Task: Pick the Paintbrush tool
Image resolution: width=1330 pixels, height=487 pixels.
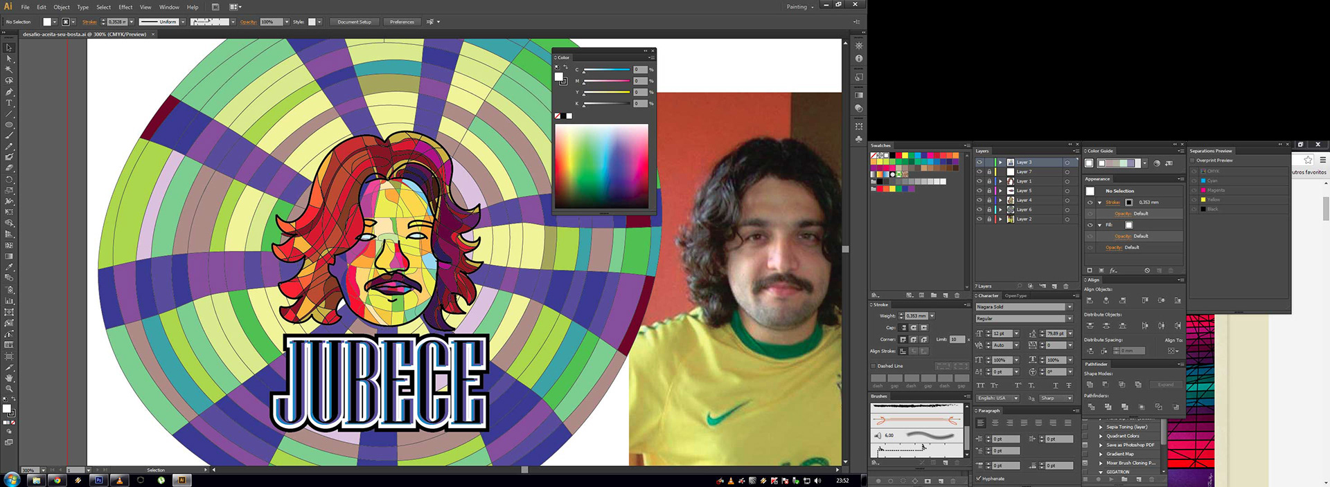Action: [x=9, y=136]
